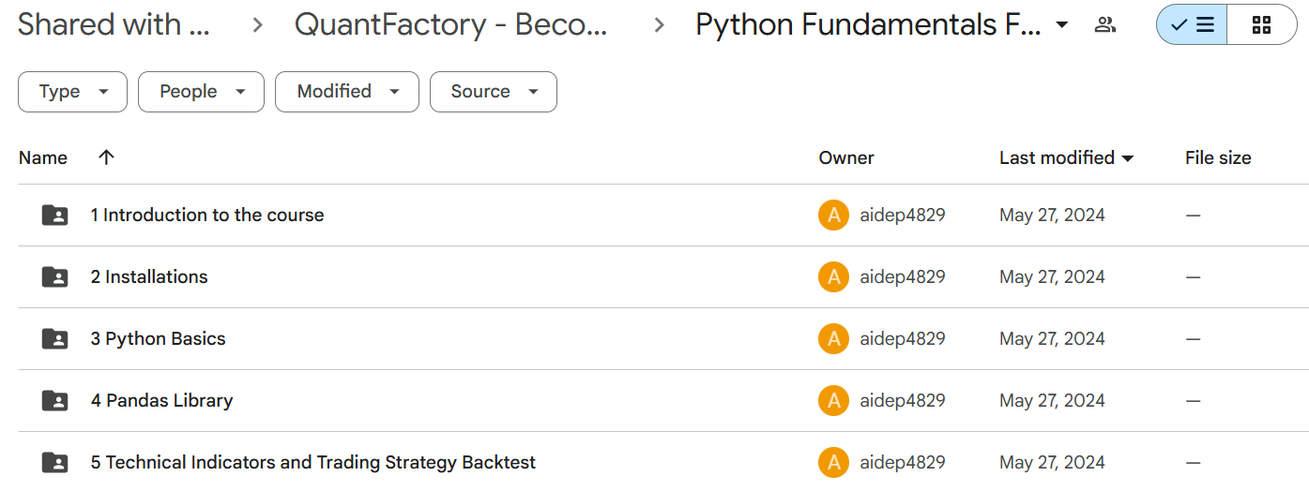Select folder icon next to 3 Python Basics
1309x491 pixels.
click(55, 339)
